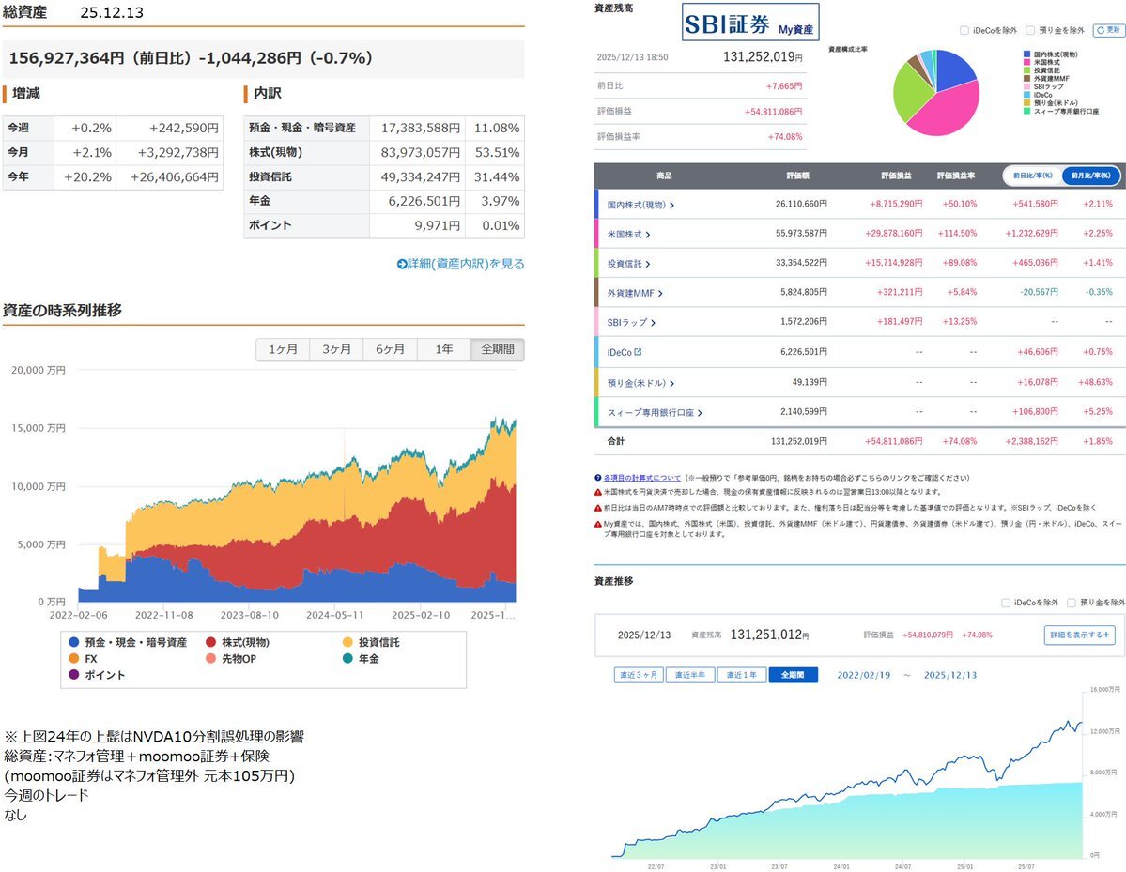Click the SBI証券 My資産 logo
Screen dimensions: 1126x872
point(749,23)
